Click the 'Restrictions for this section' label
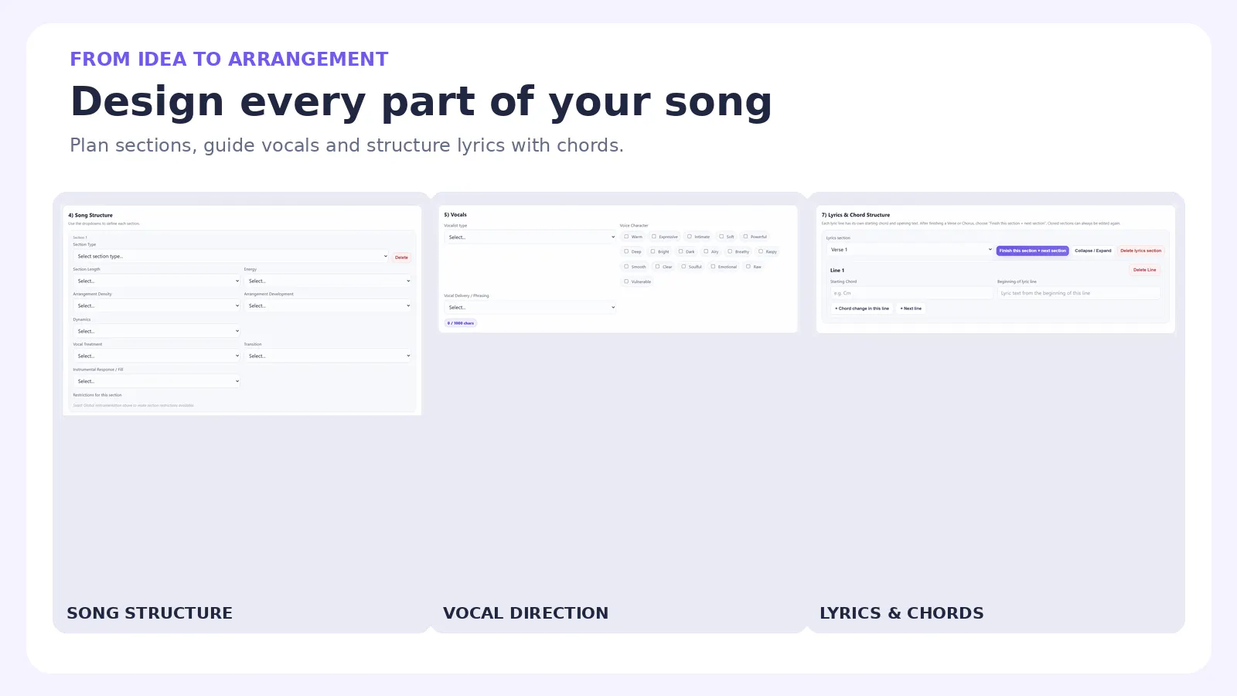The width and height of the screenshot is (1237, 696). pos(97,395)
